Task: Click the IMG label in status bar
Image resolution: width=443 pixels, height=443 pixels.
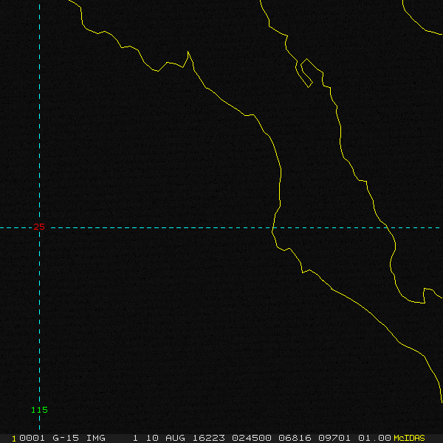Action: point(95,438)
